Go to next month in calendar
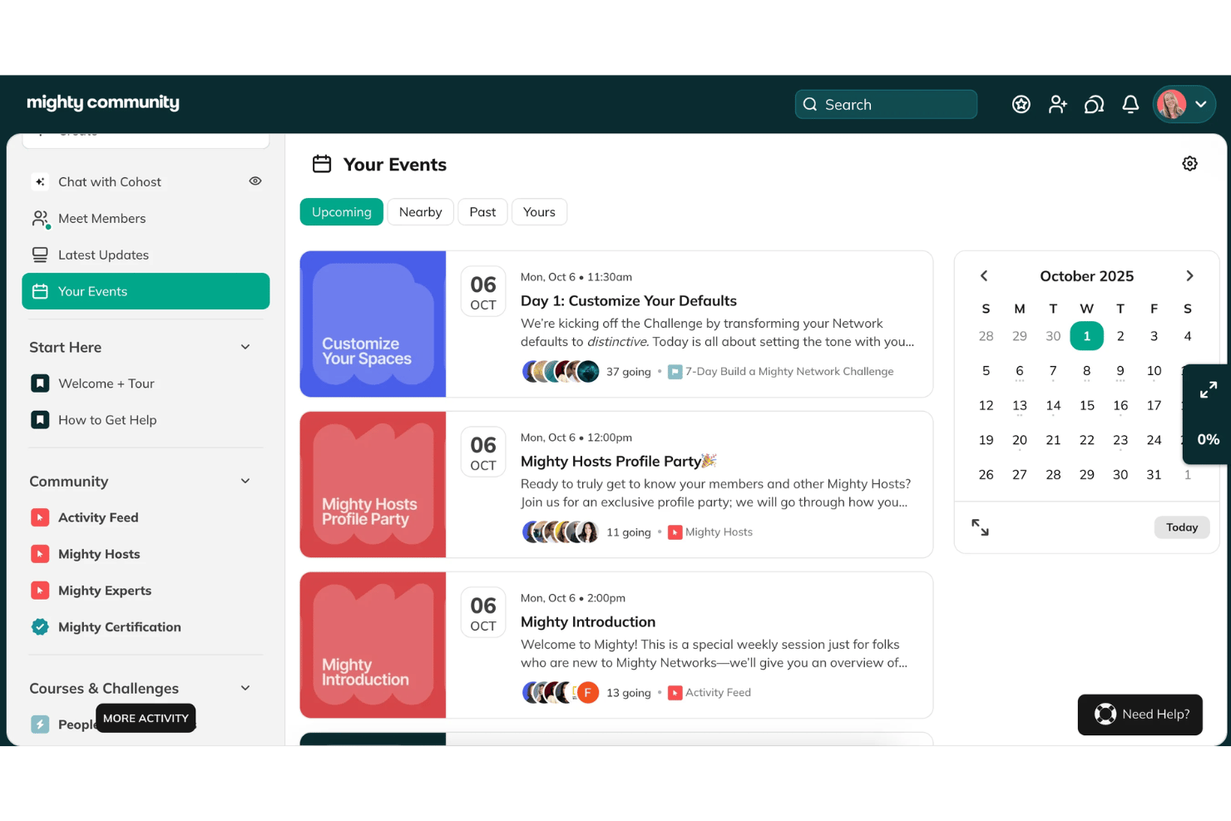The image size is (1231, 821). pos(1189,276)
